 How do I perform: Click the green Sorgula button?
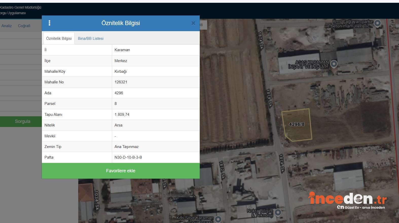pos(22,121)
